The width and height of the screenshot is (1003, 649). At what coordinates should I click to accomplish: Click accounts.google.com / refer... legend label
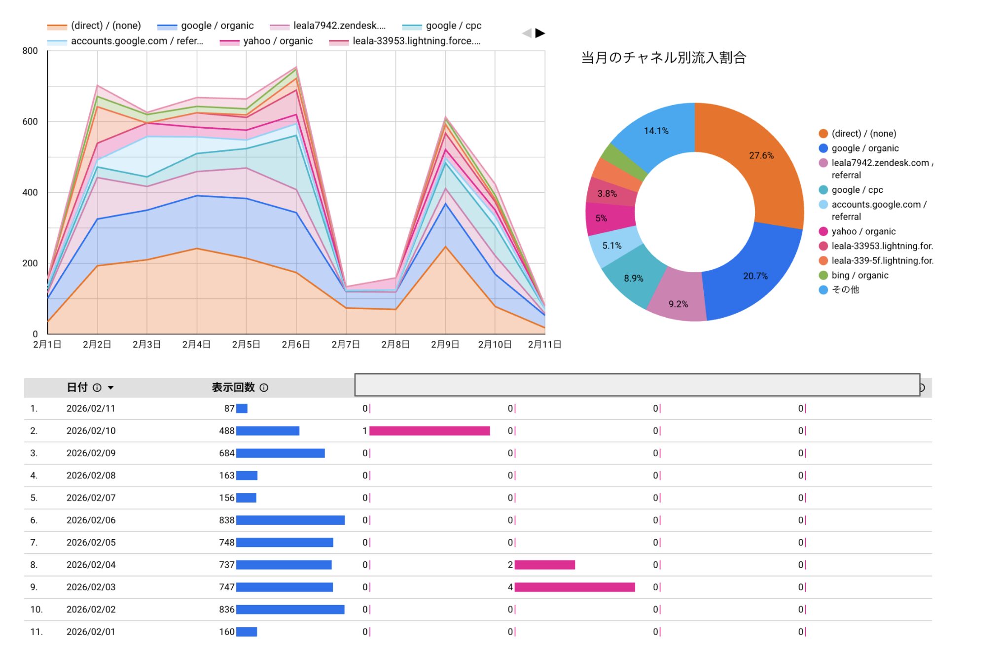137,41
